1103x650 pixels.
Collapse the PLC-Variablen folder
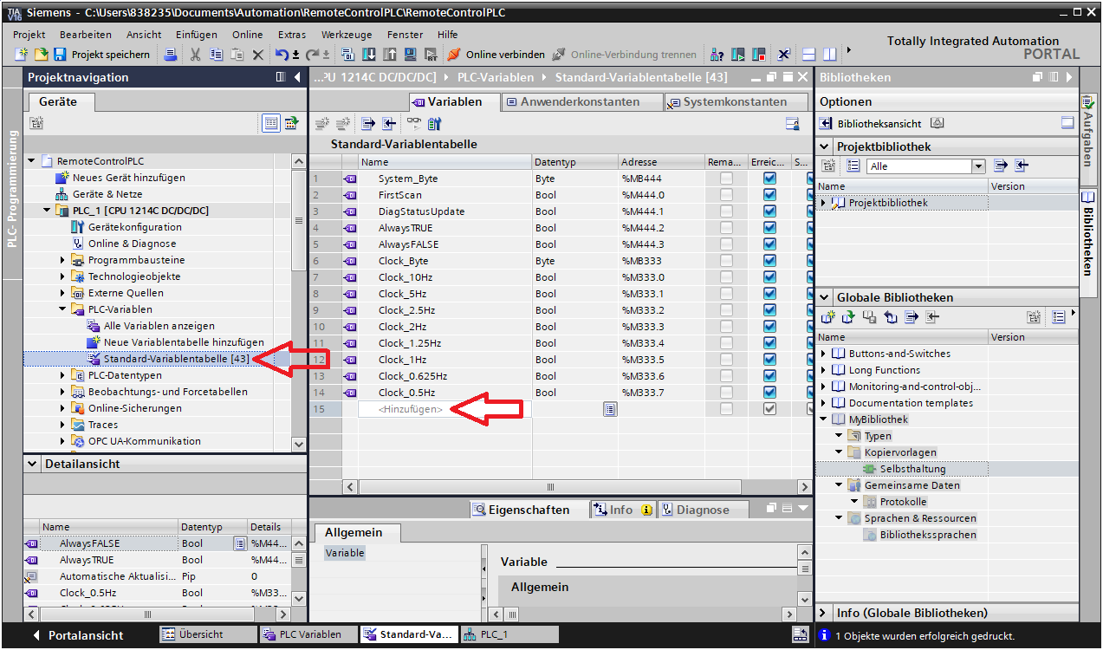[x=63, y=309]
